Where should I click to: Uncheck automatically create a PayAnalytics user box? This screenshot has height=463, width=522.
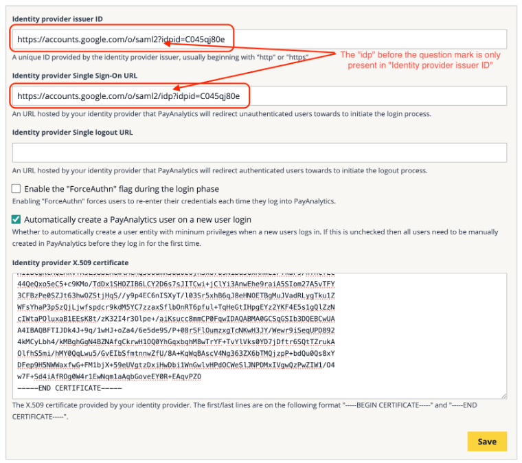(16, 220)
